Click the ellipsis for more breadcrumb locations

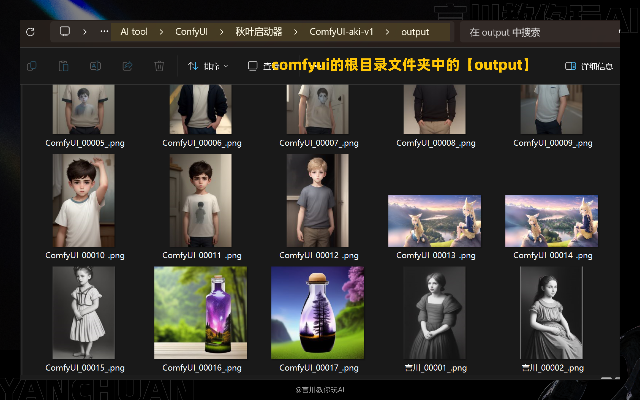tap(104, 31)
